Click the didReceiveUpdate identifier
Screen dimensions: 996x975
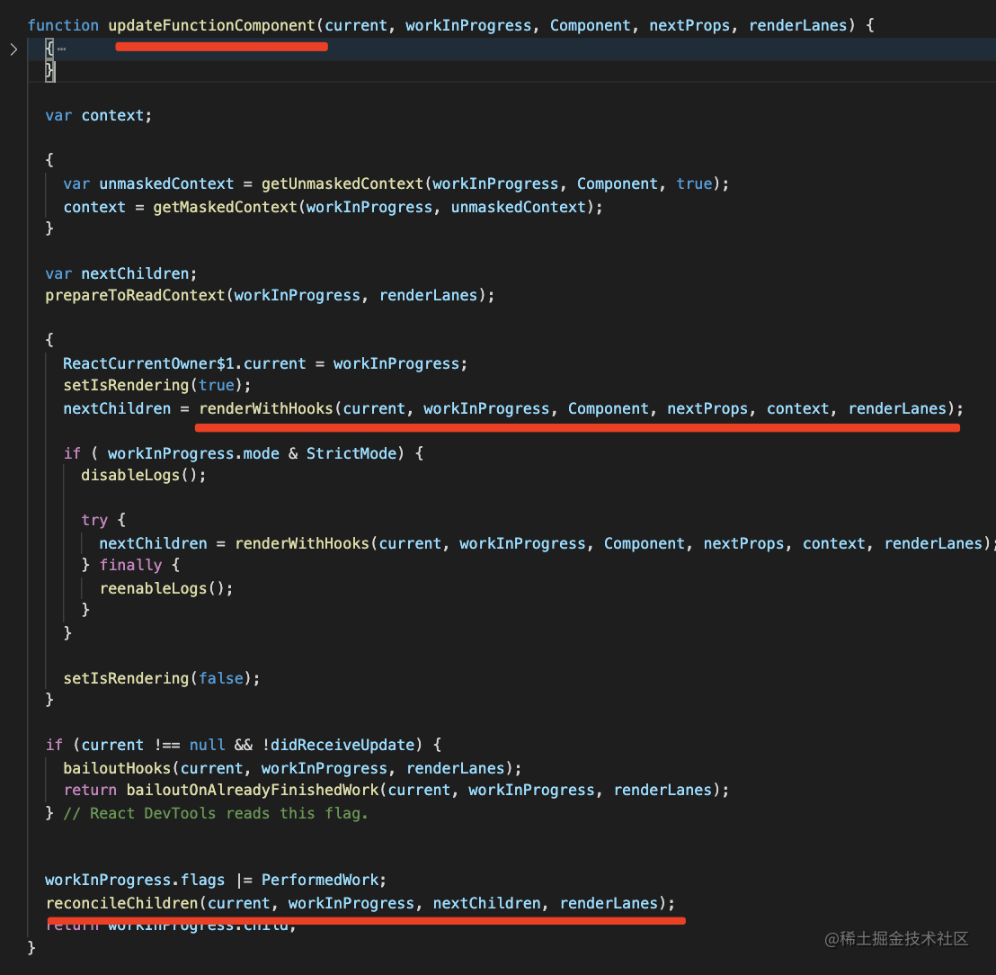point(343,745)
